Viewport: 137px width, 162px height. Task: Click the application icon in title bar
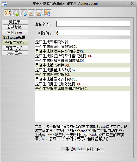[x=4, y=4]
